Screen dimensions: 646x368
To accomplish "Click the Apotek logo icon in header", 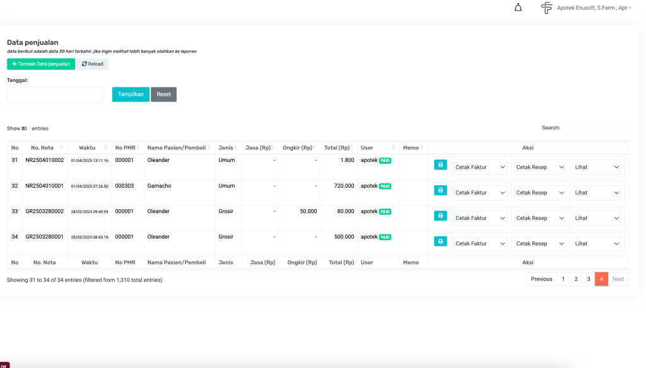I will pos(546,8).
